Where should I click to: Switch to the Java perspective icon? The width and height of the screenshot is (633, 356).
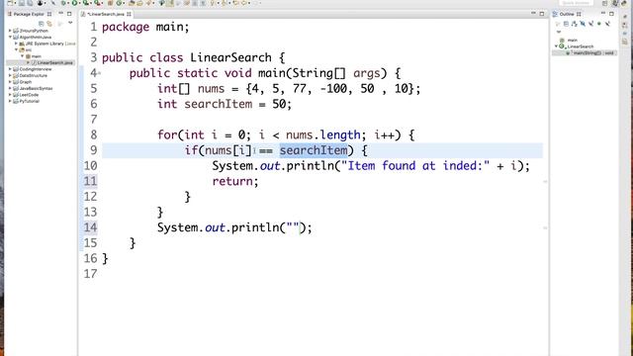(615, 3)
